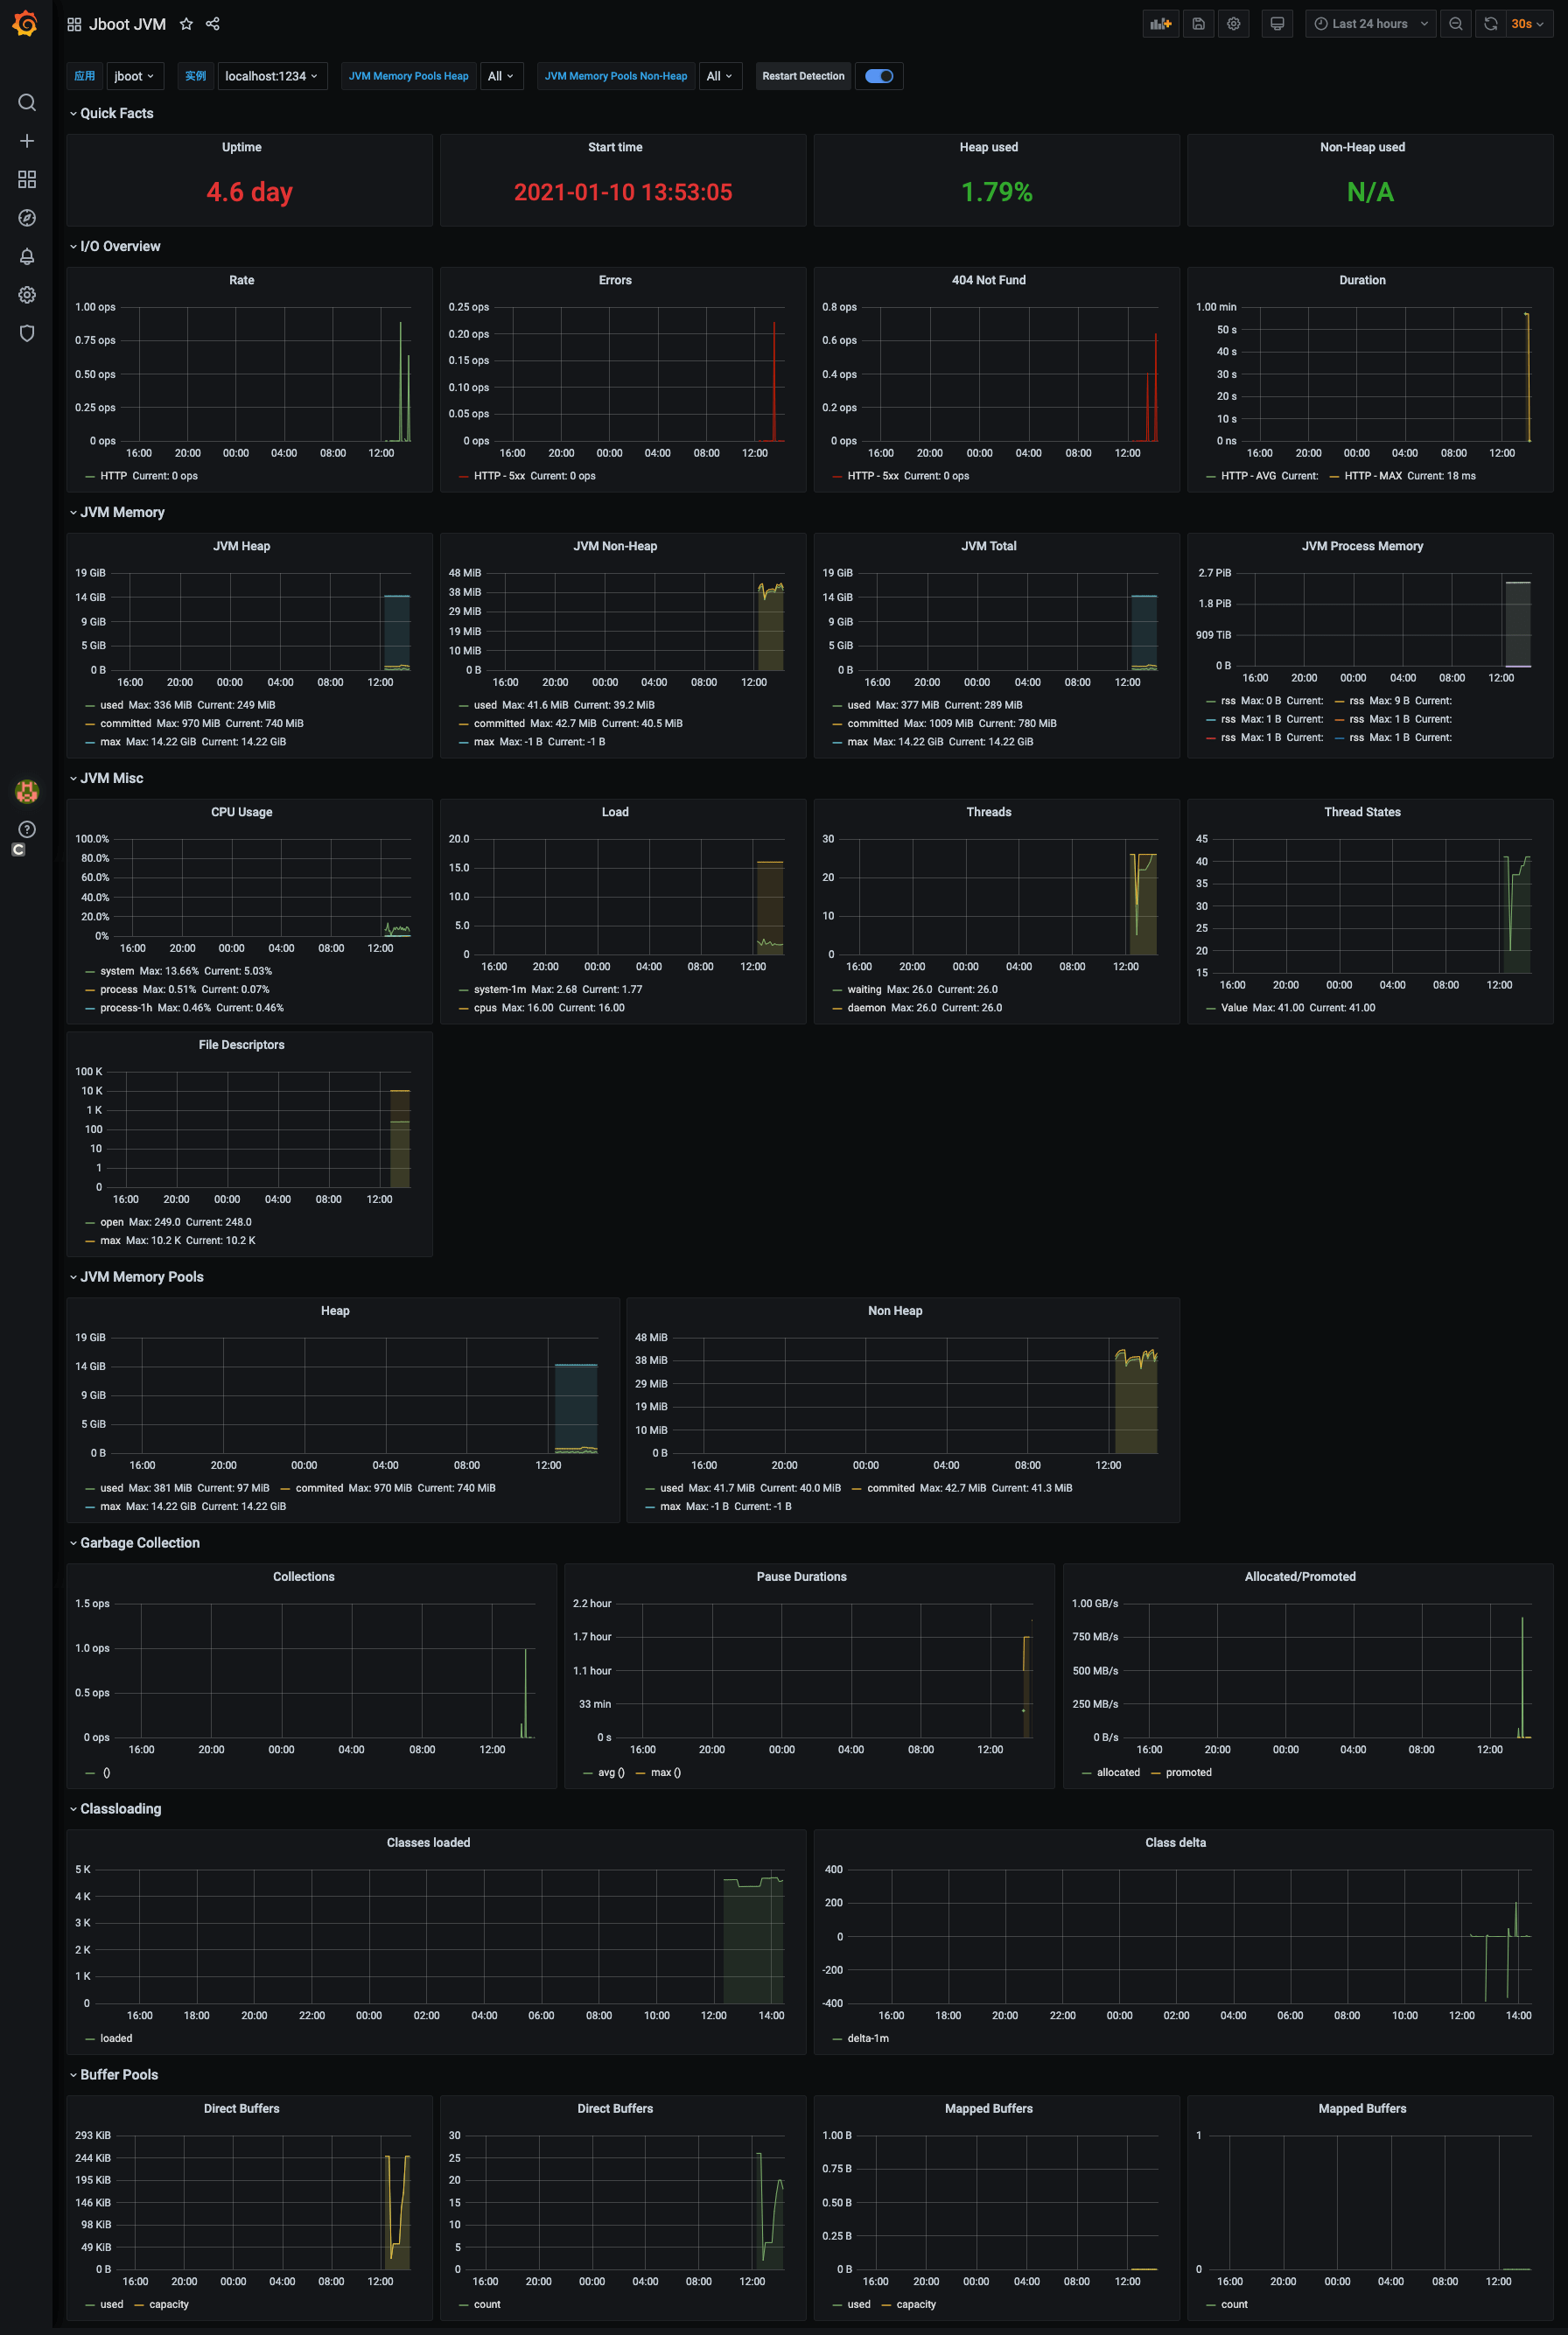
Task: Open JVM Memory Pools Heap All dropdown
Action: click(501, 76)
